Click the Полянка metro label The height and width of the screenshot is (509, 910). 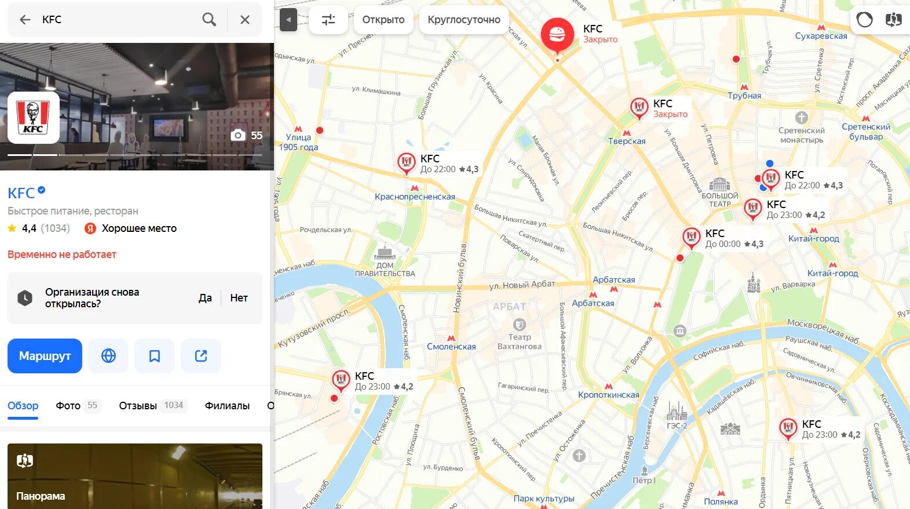(x=721, y=501)
